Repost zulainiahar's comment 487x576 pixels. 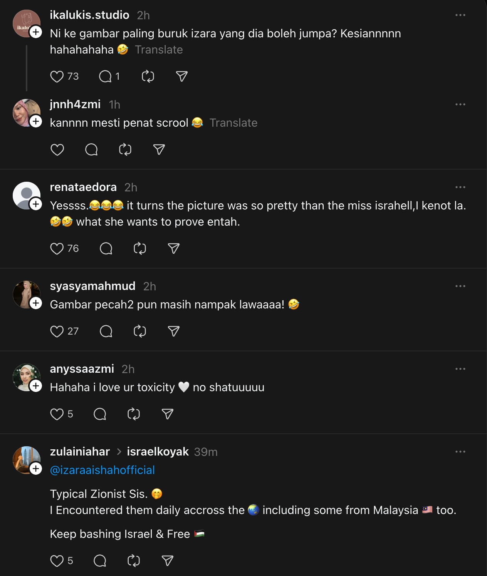click(x=134, y=561)
